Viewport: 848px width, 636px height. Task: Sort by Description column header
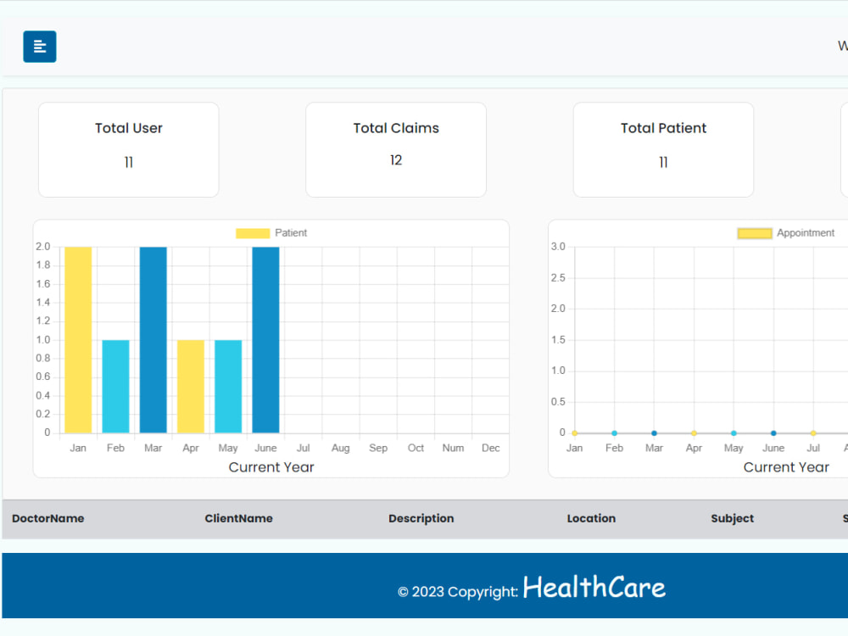pyautogui.click(x=421, y=518)
